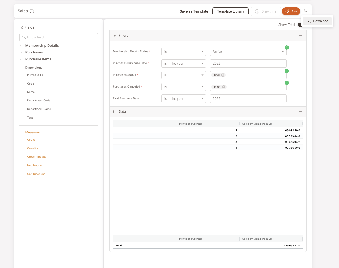Select the Department Name dimension

pos(39,109)
